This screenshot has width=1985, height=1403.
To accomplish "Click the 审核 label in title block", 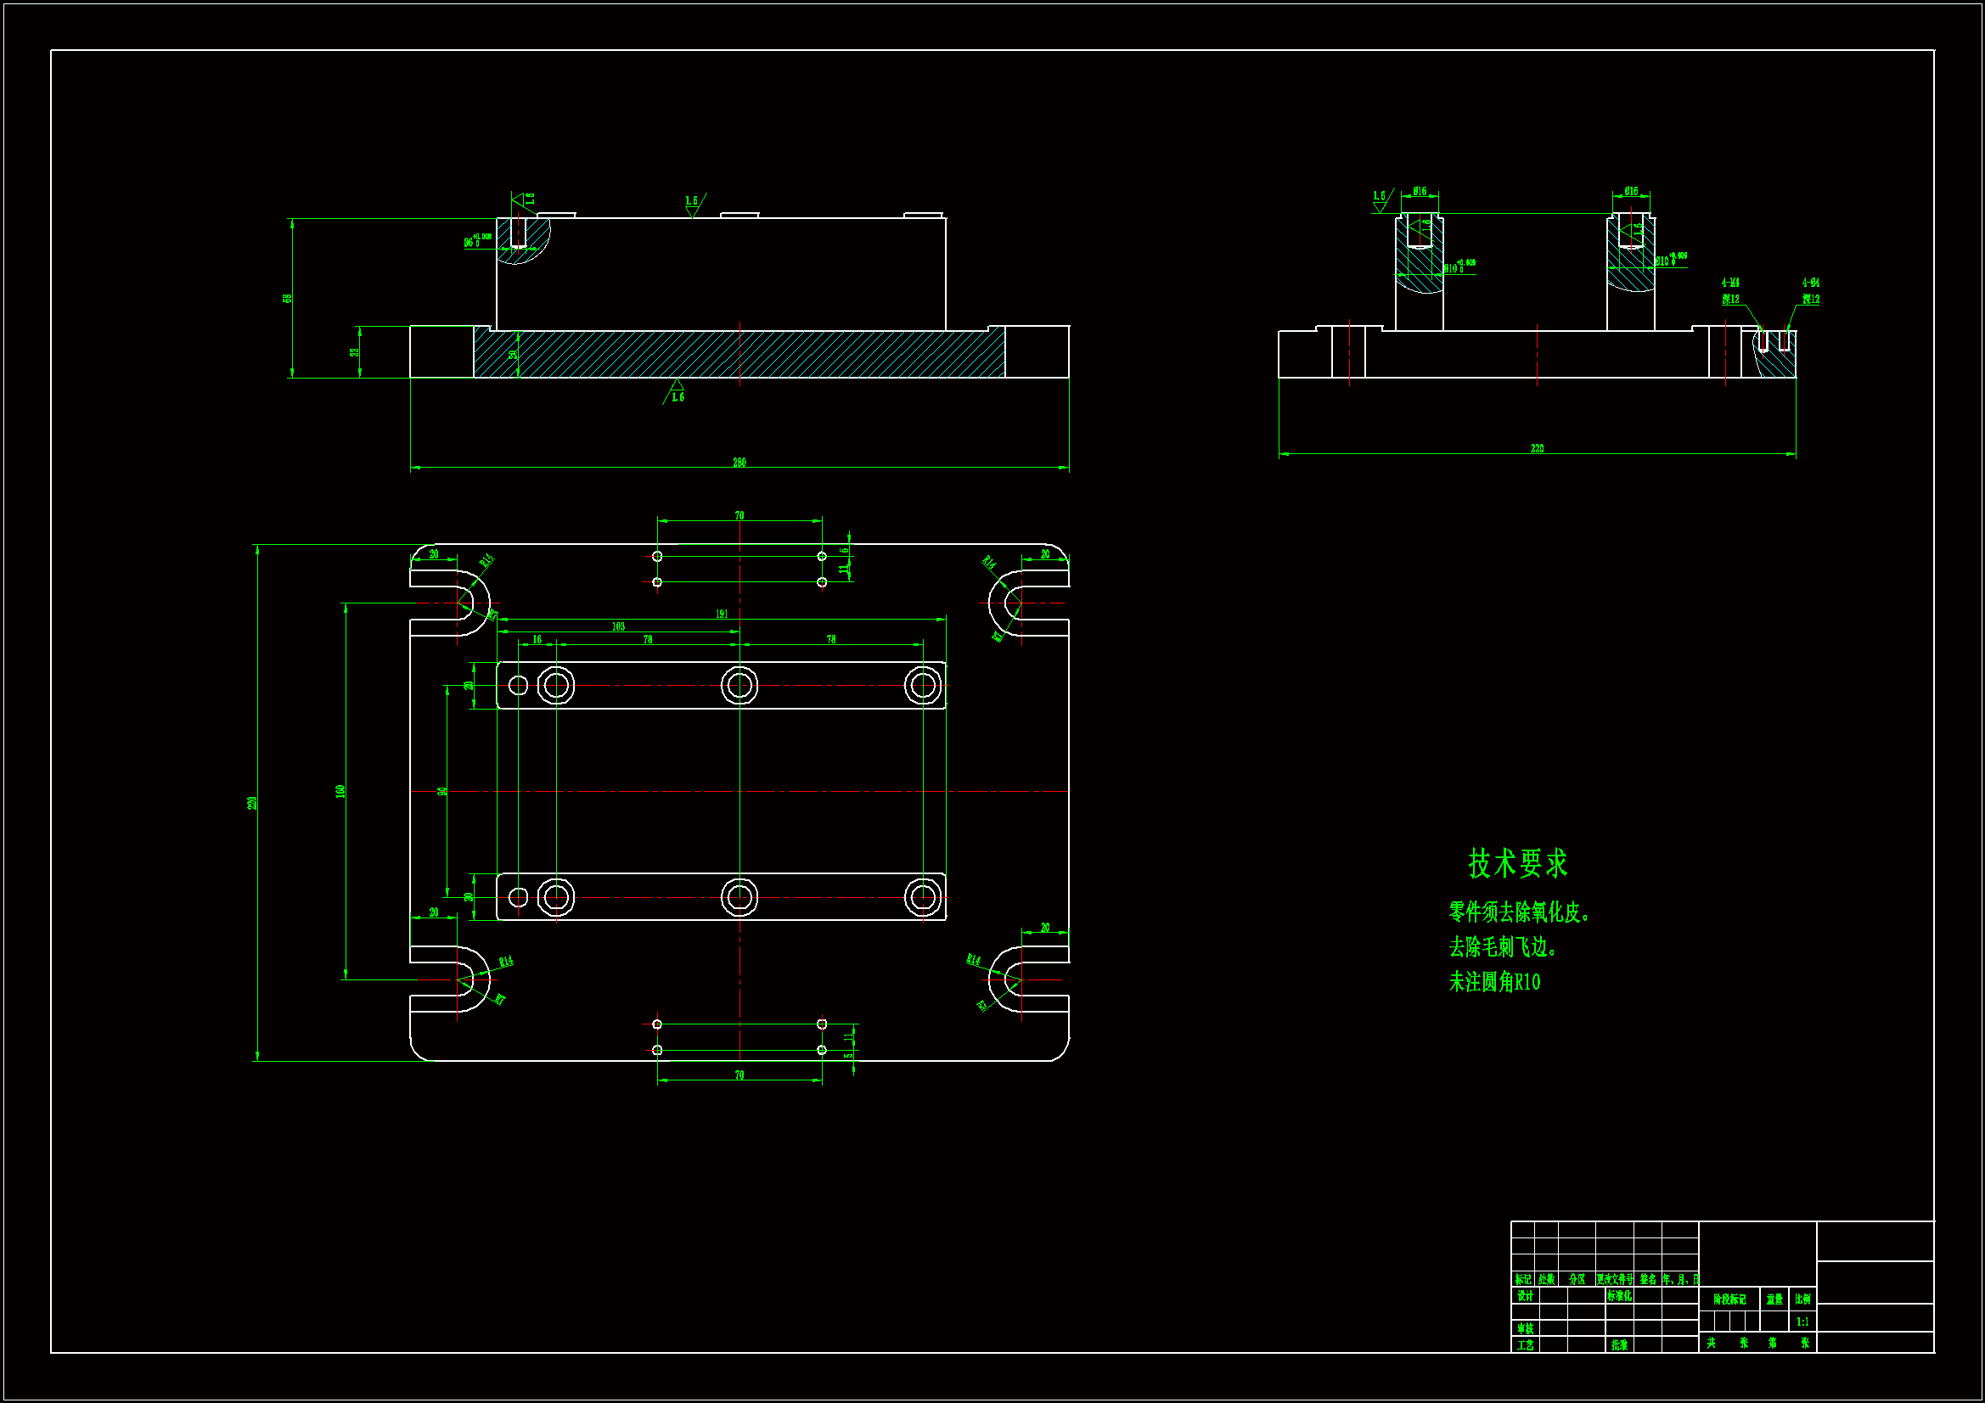I will pyautogui.click(x=1525, y=1328).
